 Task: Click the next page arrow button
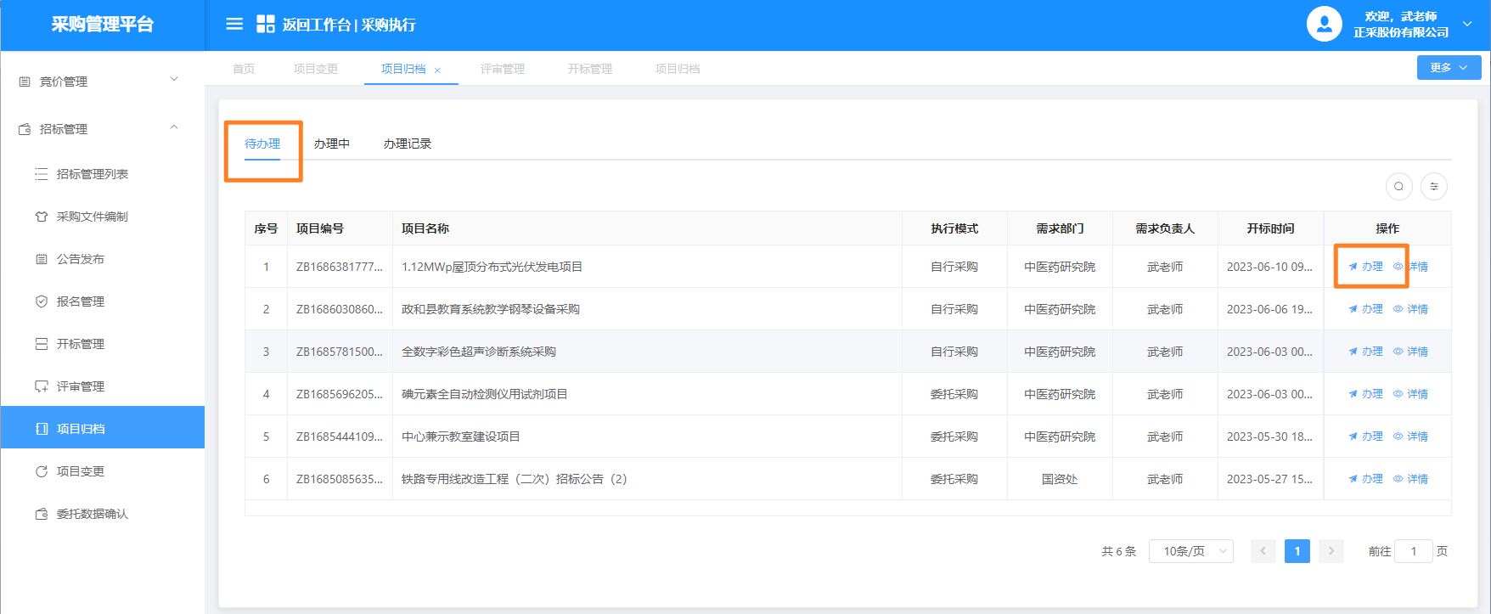pyautogui.click(x=1331, y=551)
